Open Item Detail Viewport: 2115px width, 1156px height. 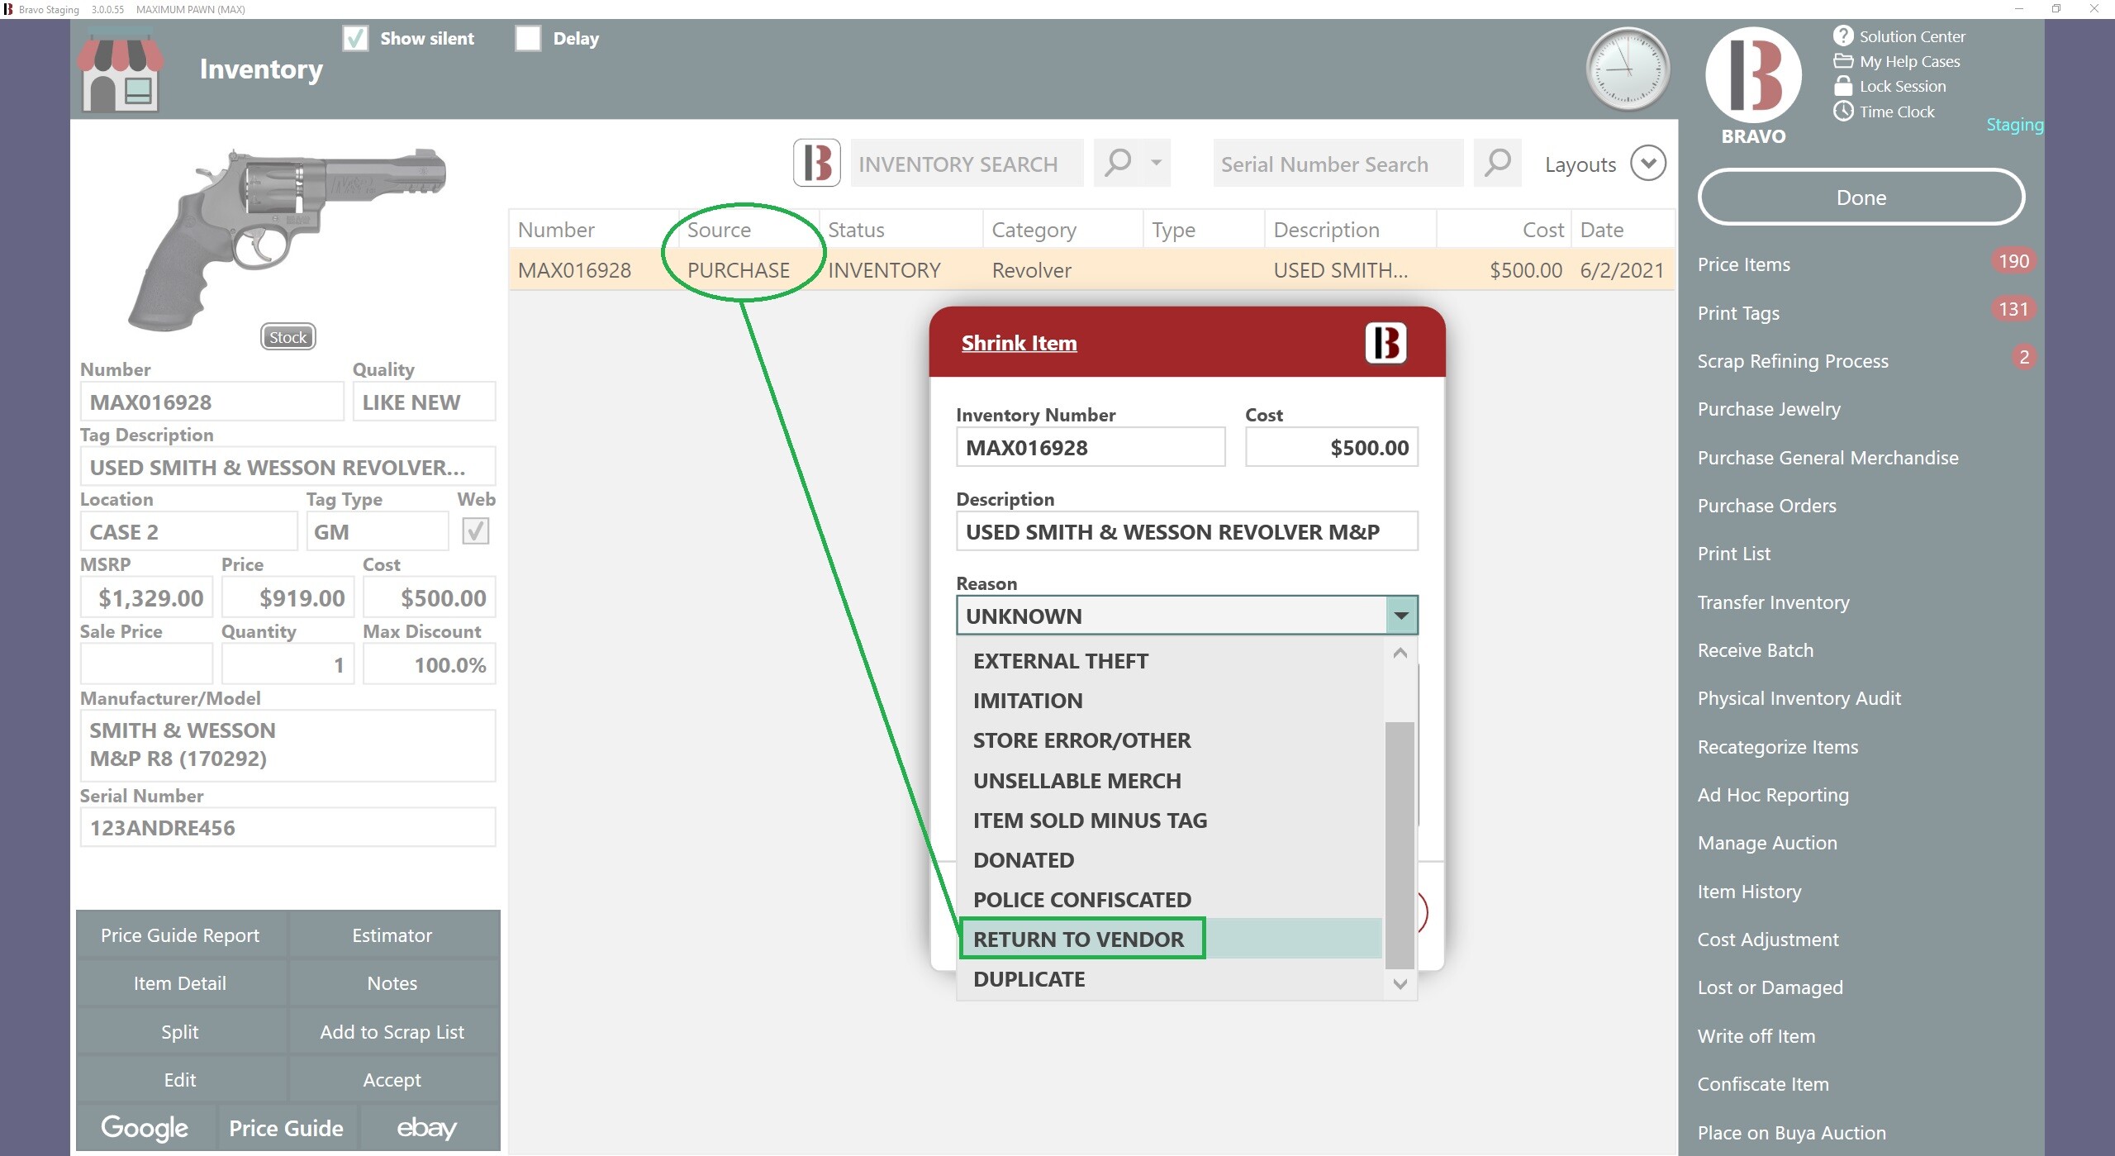[x=180, y=983]
